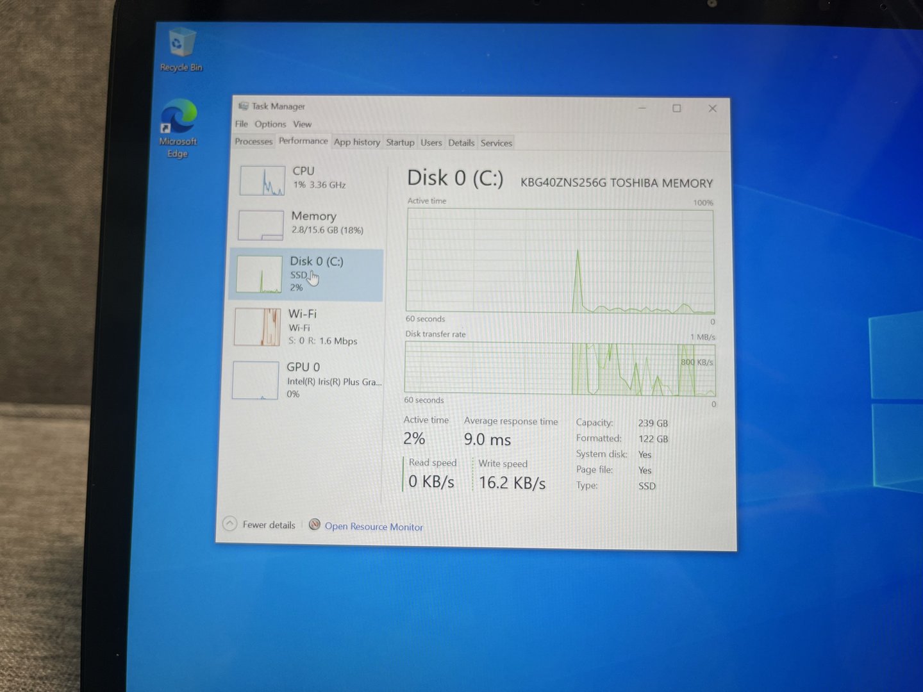Select the Disk 0 (C:) entry
Screen dimensions: 923x692
(305, 274)
